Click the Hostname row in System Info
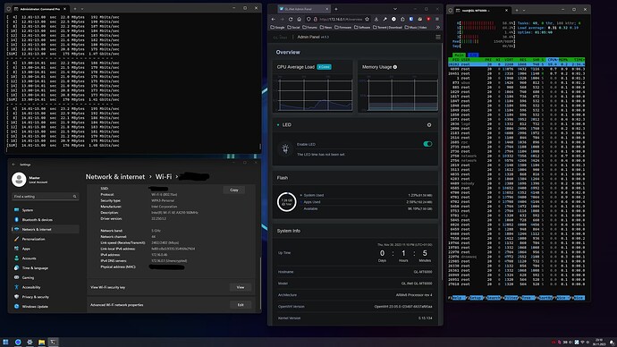 [355, 272]
